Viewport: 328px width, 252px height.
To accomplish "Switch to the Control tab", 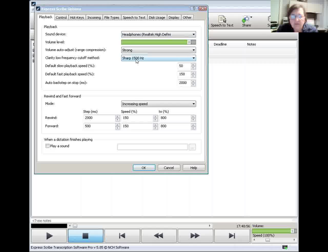I will (61, 17).
